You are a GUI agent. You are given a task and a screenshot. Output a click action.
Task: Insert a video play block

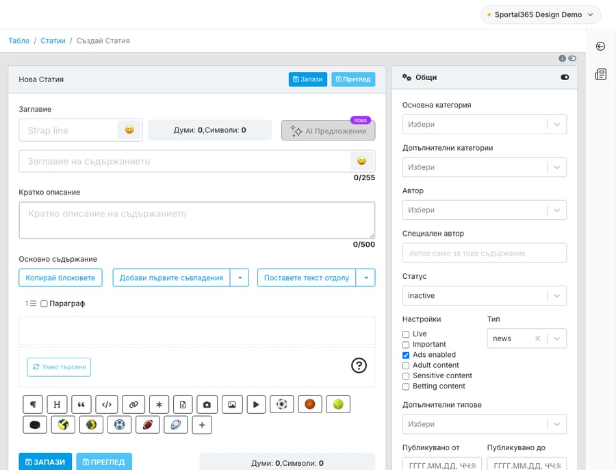256,404
